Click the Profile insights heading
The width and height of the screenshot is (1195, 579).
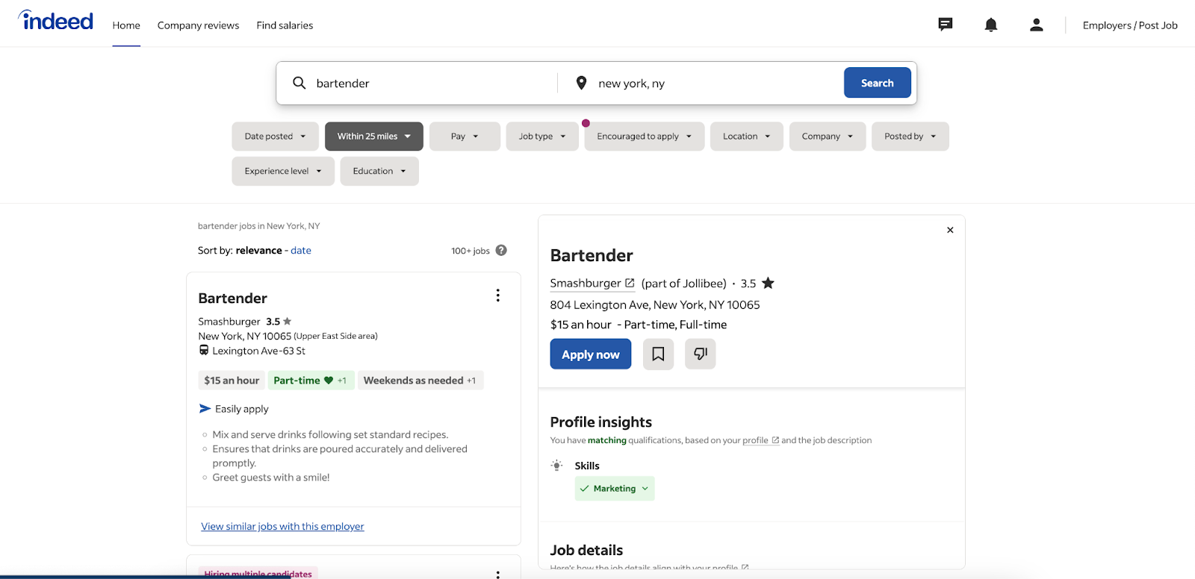601,422
